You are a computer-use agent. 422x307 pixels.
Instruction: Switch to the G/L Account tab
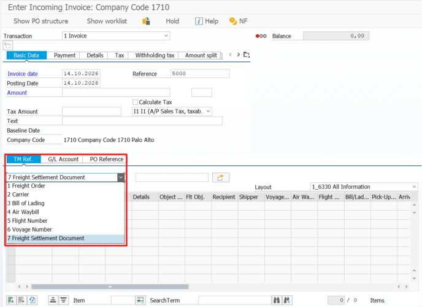coord(63,159)
